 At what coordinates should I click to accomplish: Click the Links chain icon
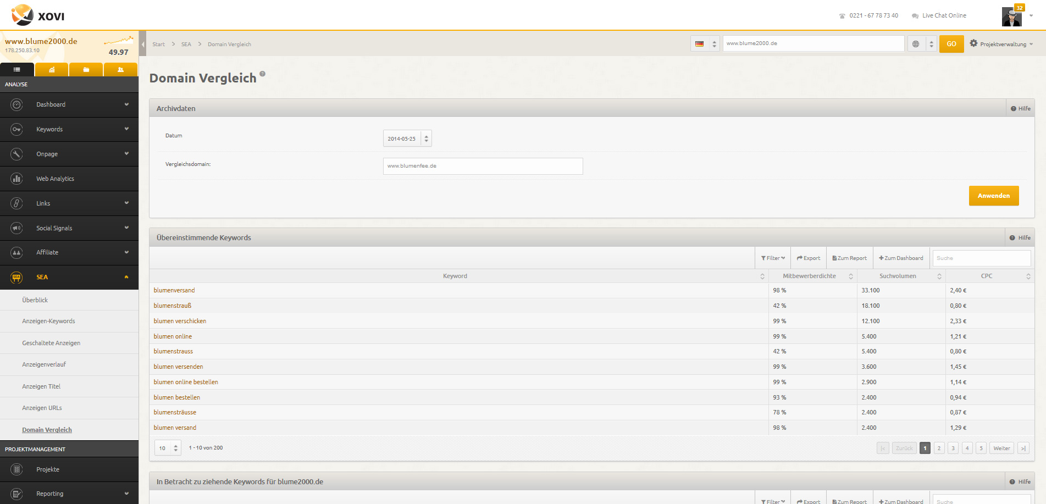(x=16, y=203)
